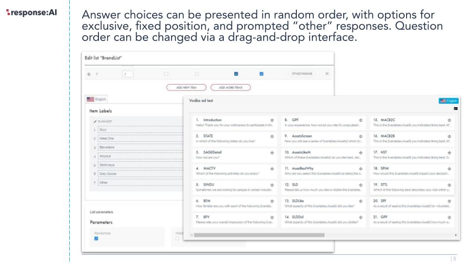468x263 pixels.
Task: Open the SLDLike question card
Action: pos(323,204)
